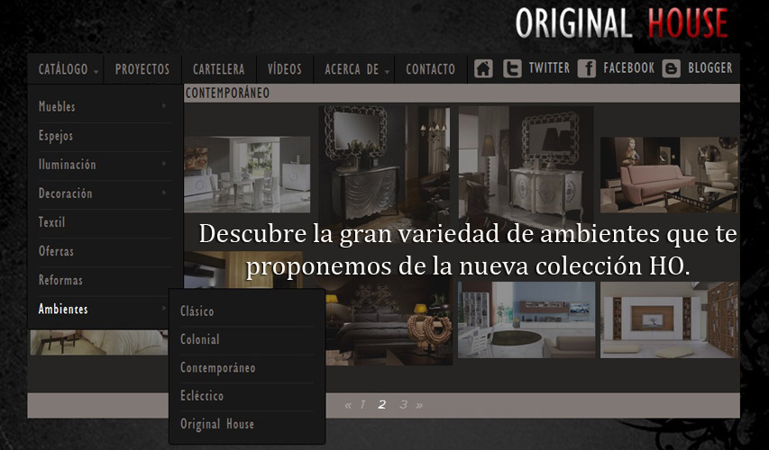Select Ambientes in the catalog menu
Image resolution: width=769 pixels, height=450 pixels.
coord(63,309)
